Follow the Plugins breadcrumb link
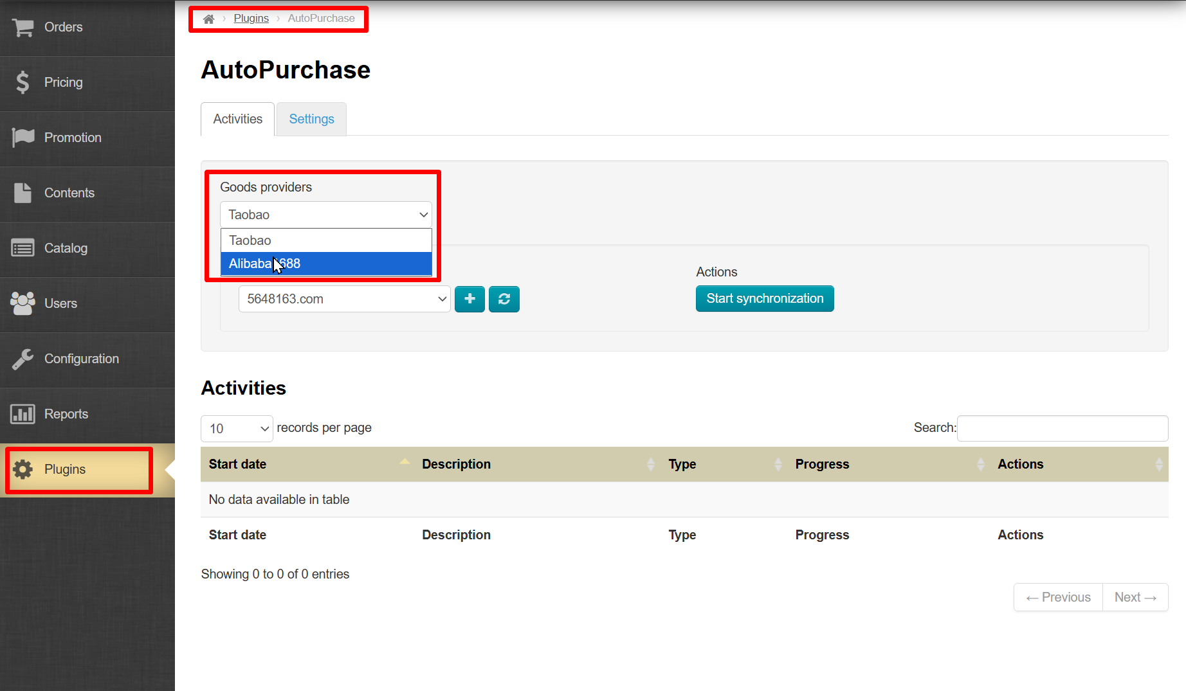The height and width of the screenshot is (691, 1186). coord(251,19)
